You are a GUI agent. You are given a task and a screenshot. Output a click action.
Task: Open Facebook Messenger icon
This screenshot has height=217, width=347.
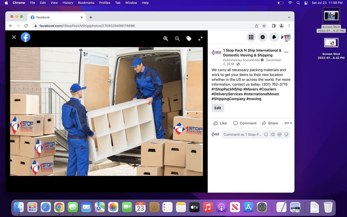(263, 37)
